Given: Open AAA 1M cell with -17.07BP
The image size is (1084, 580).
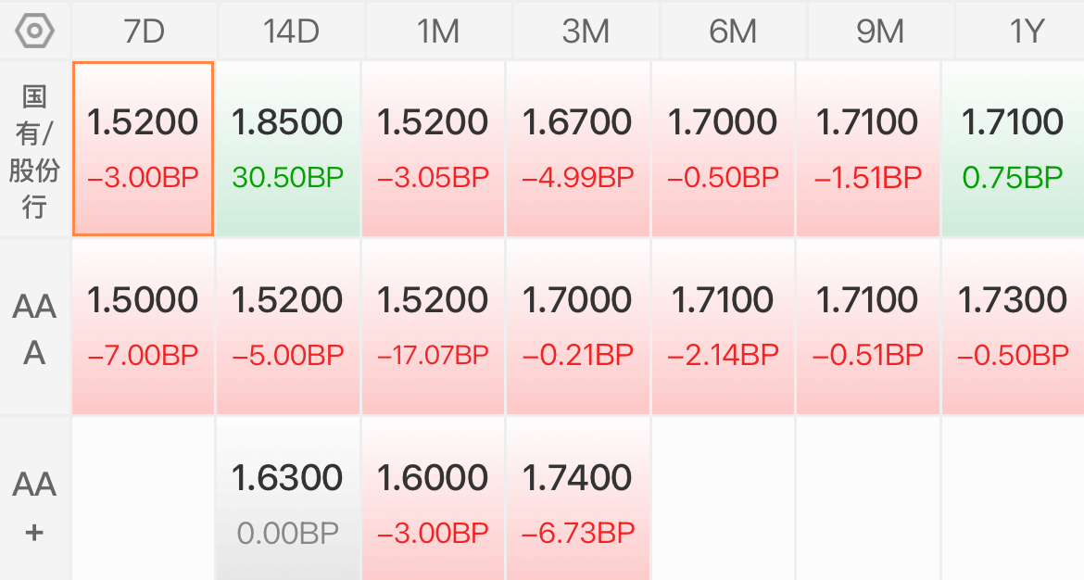Looking at the screenshot, I should tap(433, 327).
